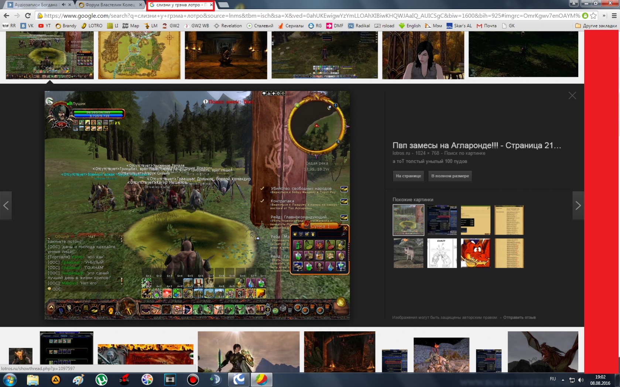Screen dimensions: 620x387
Task: Open the red record app on taskbar
Action: point(193,380)
